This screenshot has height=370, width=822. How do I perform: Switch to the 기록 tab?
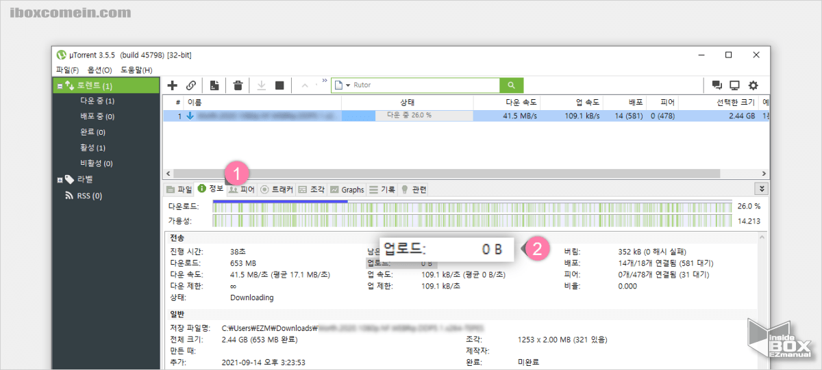(382, 189)
